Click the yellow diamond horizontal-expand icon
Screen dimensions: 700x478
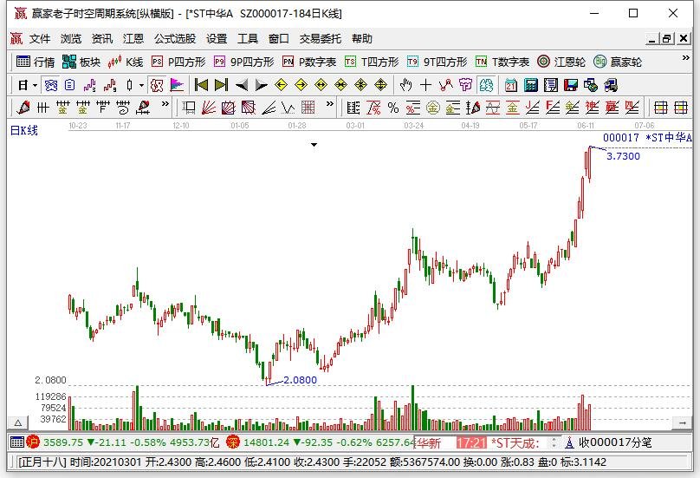[x=321, y=85]
